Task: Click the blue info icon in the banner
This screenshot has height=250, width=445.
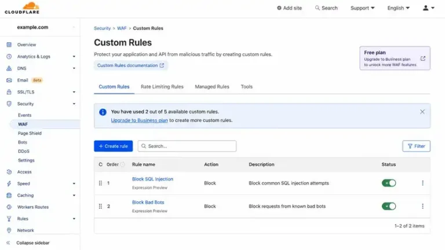Action: [x=103, y=112]
